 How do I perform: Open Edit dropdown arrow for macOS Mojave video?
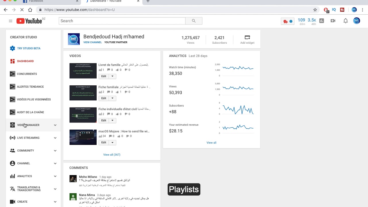pyautogui.click(x=112, y=143)
